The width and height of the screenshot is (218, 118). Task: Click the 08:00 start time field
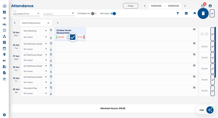pyautogui.click(x=61, y=37)
